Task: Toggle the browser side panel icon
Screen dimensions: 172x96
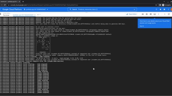Action: [x=160, y=5]
